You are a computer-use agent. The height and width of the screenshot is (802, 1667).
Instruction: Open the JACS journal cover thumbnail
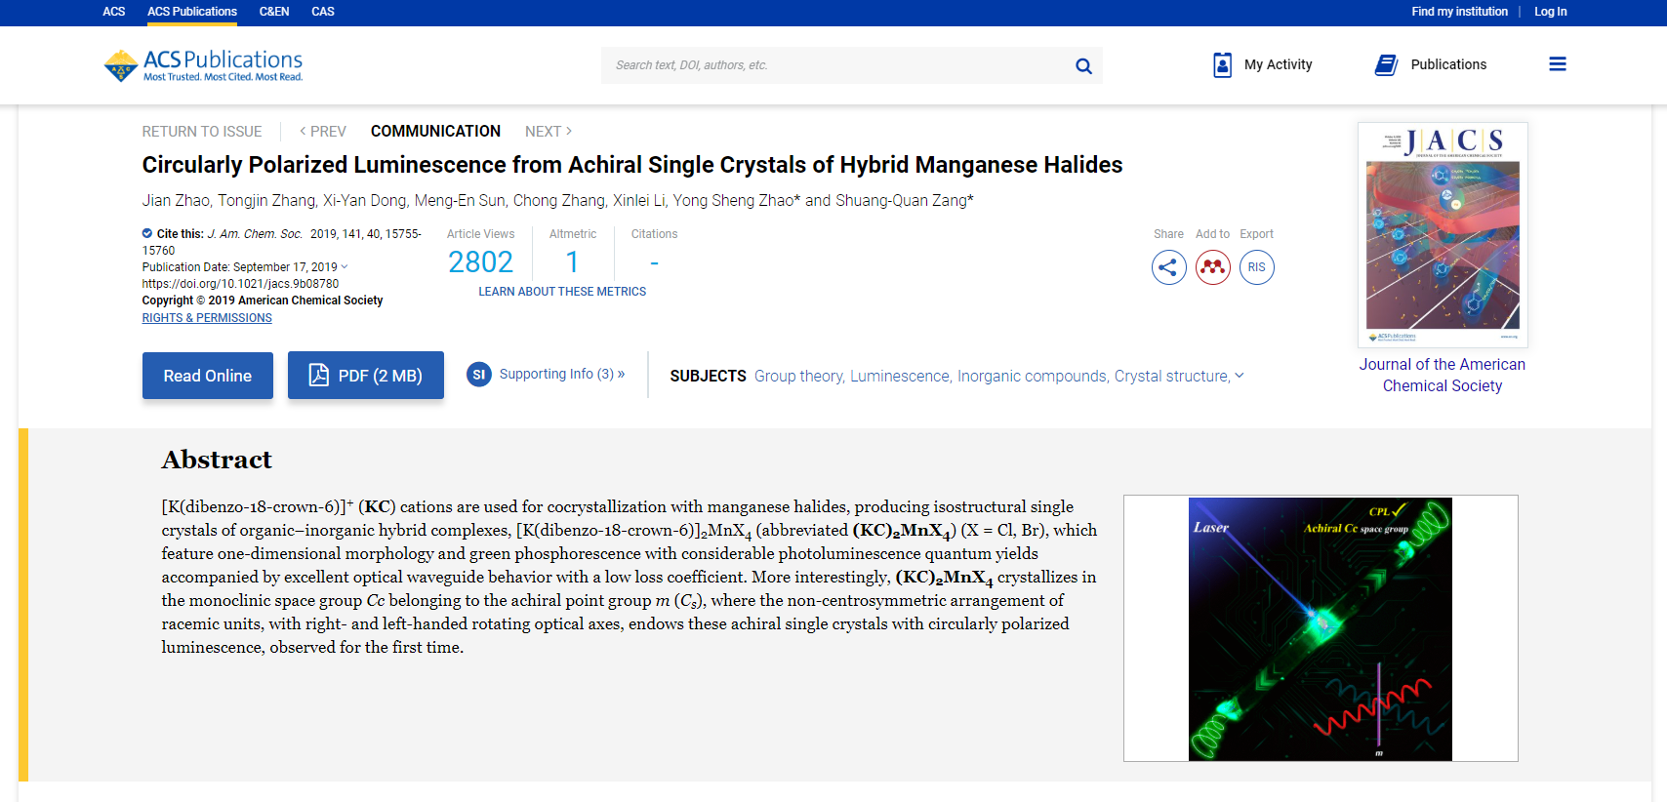click(1443, 235)
